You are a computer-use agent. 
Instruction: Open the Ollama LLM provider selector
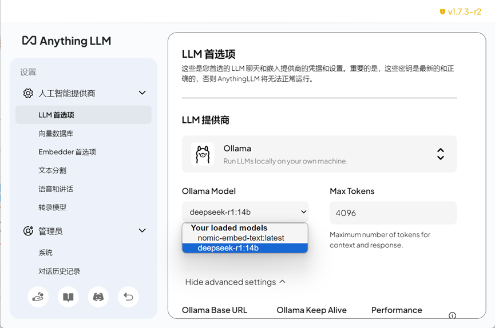click(319, 154)
